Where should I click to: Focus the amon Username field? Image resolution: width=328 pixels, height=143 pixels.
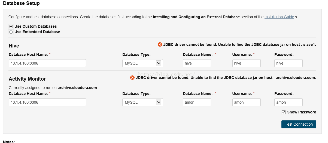pyautogui.click(x=247, y=102)
